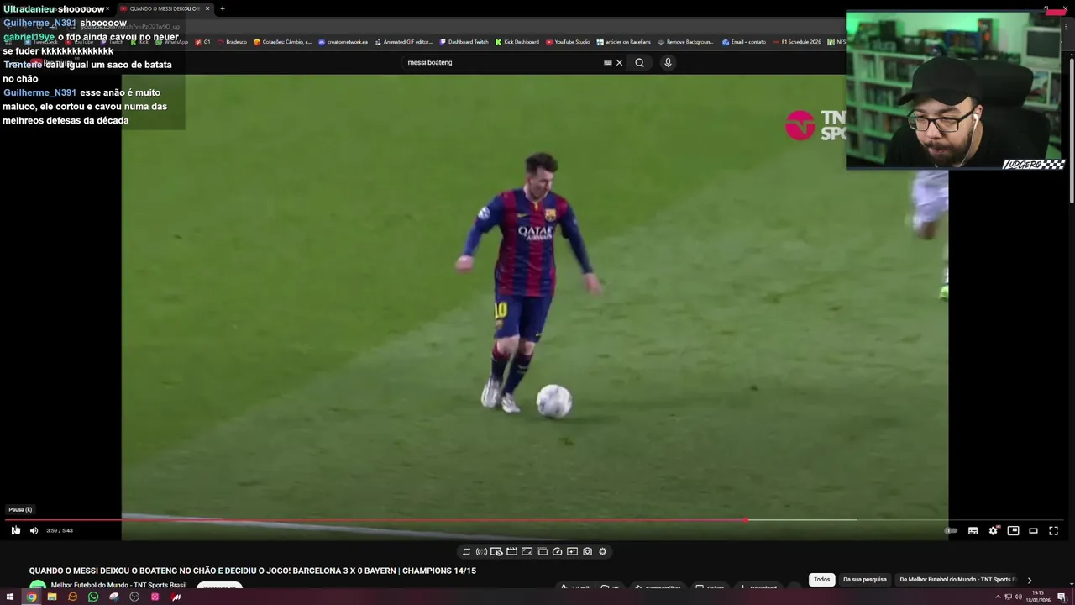Image resolution: width=1075 pixels, height=605 pixels.
Task: Open the 'creatornetwork.ea' bookmark
Action: (x=343, y=41)
